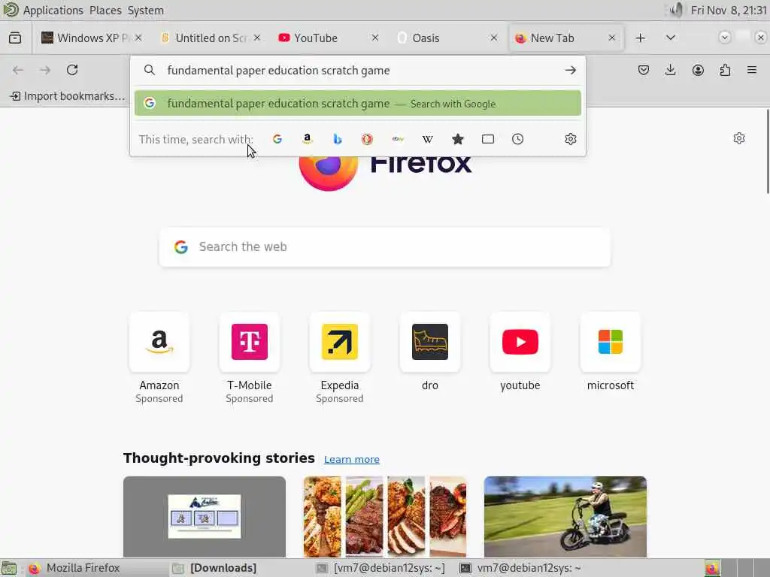Open the Firefox hamburger menu

click(x=752, y=70)
